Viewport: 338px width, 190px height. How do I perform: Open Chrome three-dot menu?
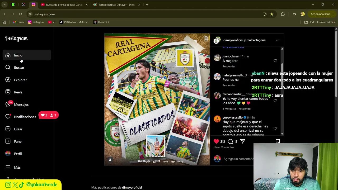click(333, 14)
